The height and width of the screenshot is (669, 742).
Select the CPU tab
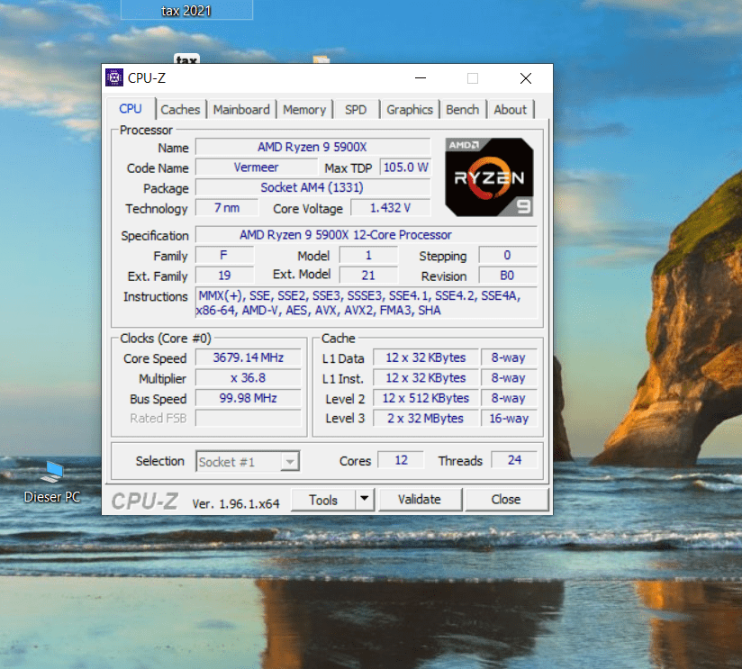pyautogui.click(x=131, y=109)
